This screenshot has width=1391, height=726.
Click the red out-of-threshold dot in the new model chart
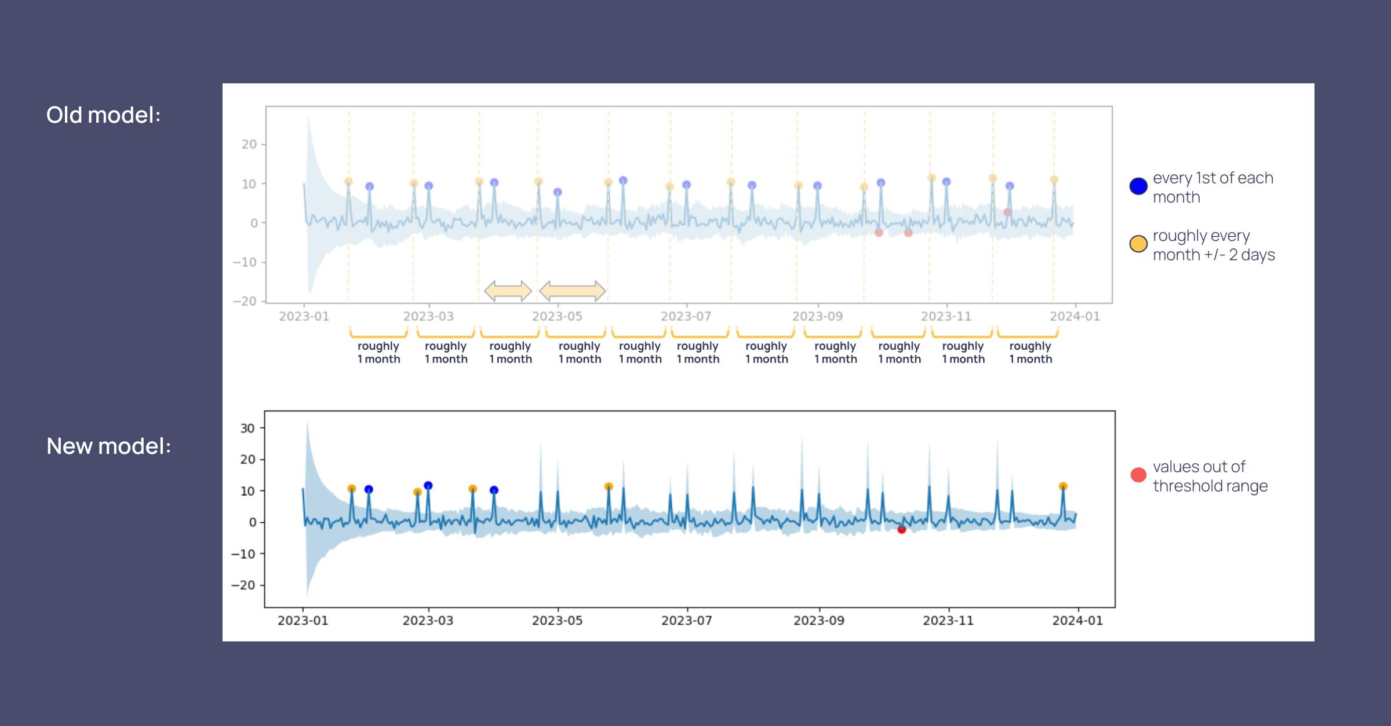pyautogui.click(x=901, y=529)
